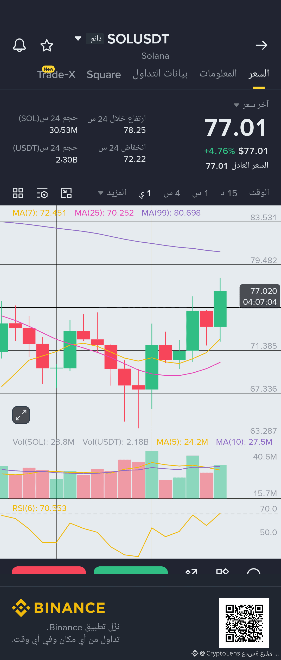The image size is (281, 660).
Task: Tap the +4.76% change percentage
Action: point(219,151)
